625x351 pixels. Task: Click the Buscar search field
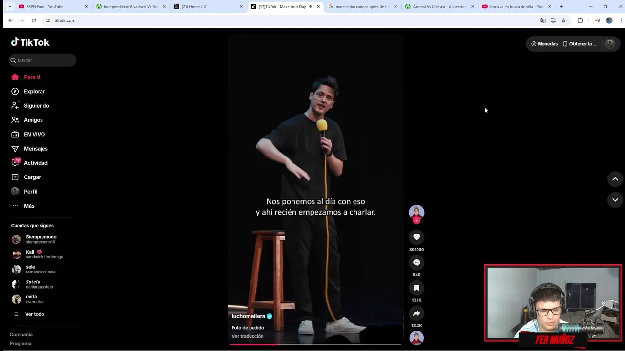point(42,60)
